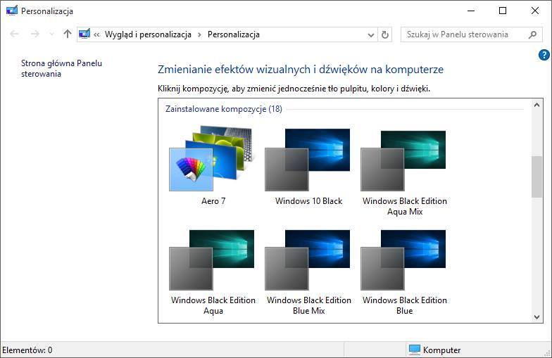Open Strona główna Panelu sterowania link
Screen dimensions: 552x358
click(x=61, y=68)
